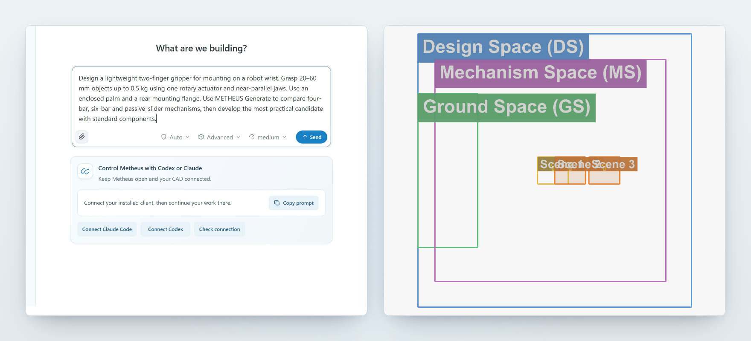Click the Check connection button
The height and width of the screenshot is (341, 751).
(219, 229)
